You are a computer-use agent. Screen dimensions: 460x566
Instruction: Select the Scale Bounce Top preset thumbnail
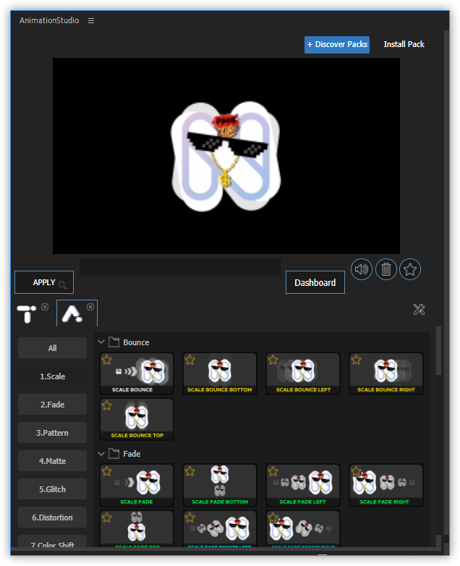[137, 419]
